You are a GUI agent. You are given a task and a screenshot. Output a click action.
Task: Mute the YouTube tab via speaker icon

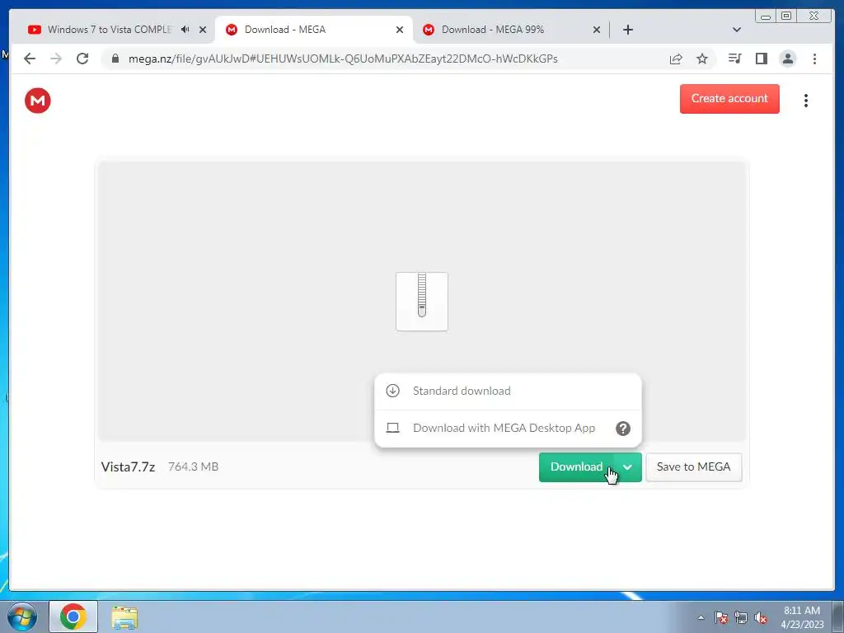pyautogui.click(x=185, y=30)
